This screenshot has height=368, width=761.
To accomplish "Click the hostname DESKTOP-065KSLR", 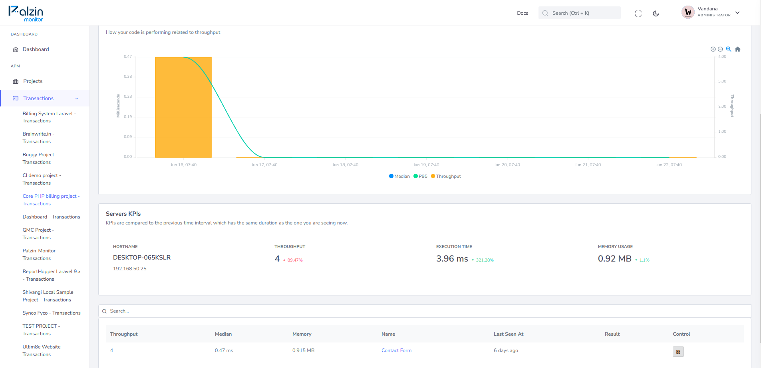I will point(142,258).
